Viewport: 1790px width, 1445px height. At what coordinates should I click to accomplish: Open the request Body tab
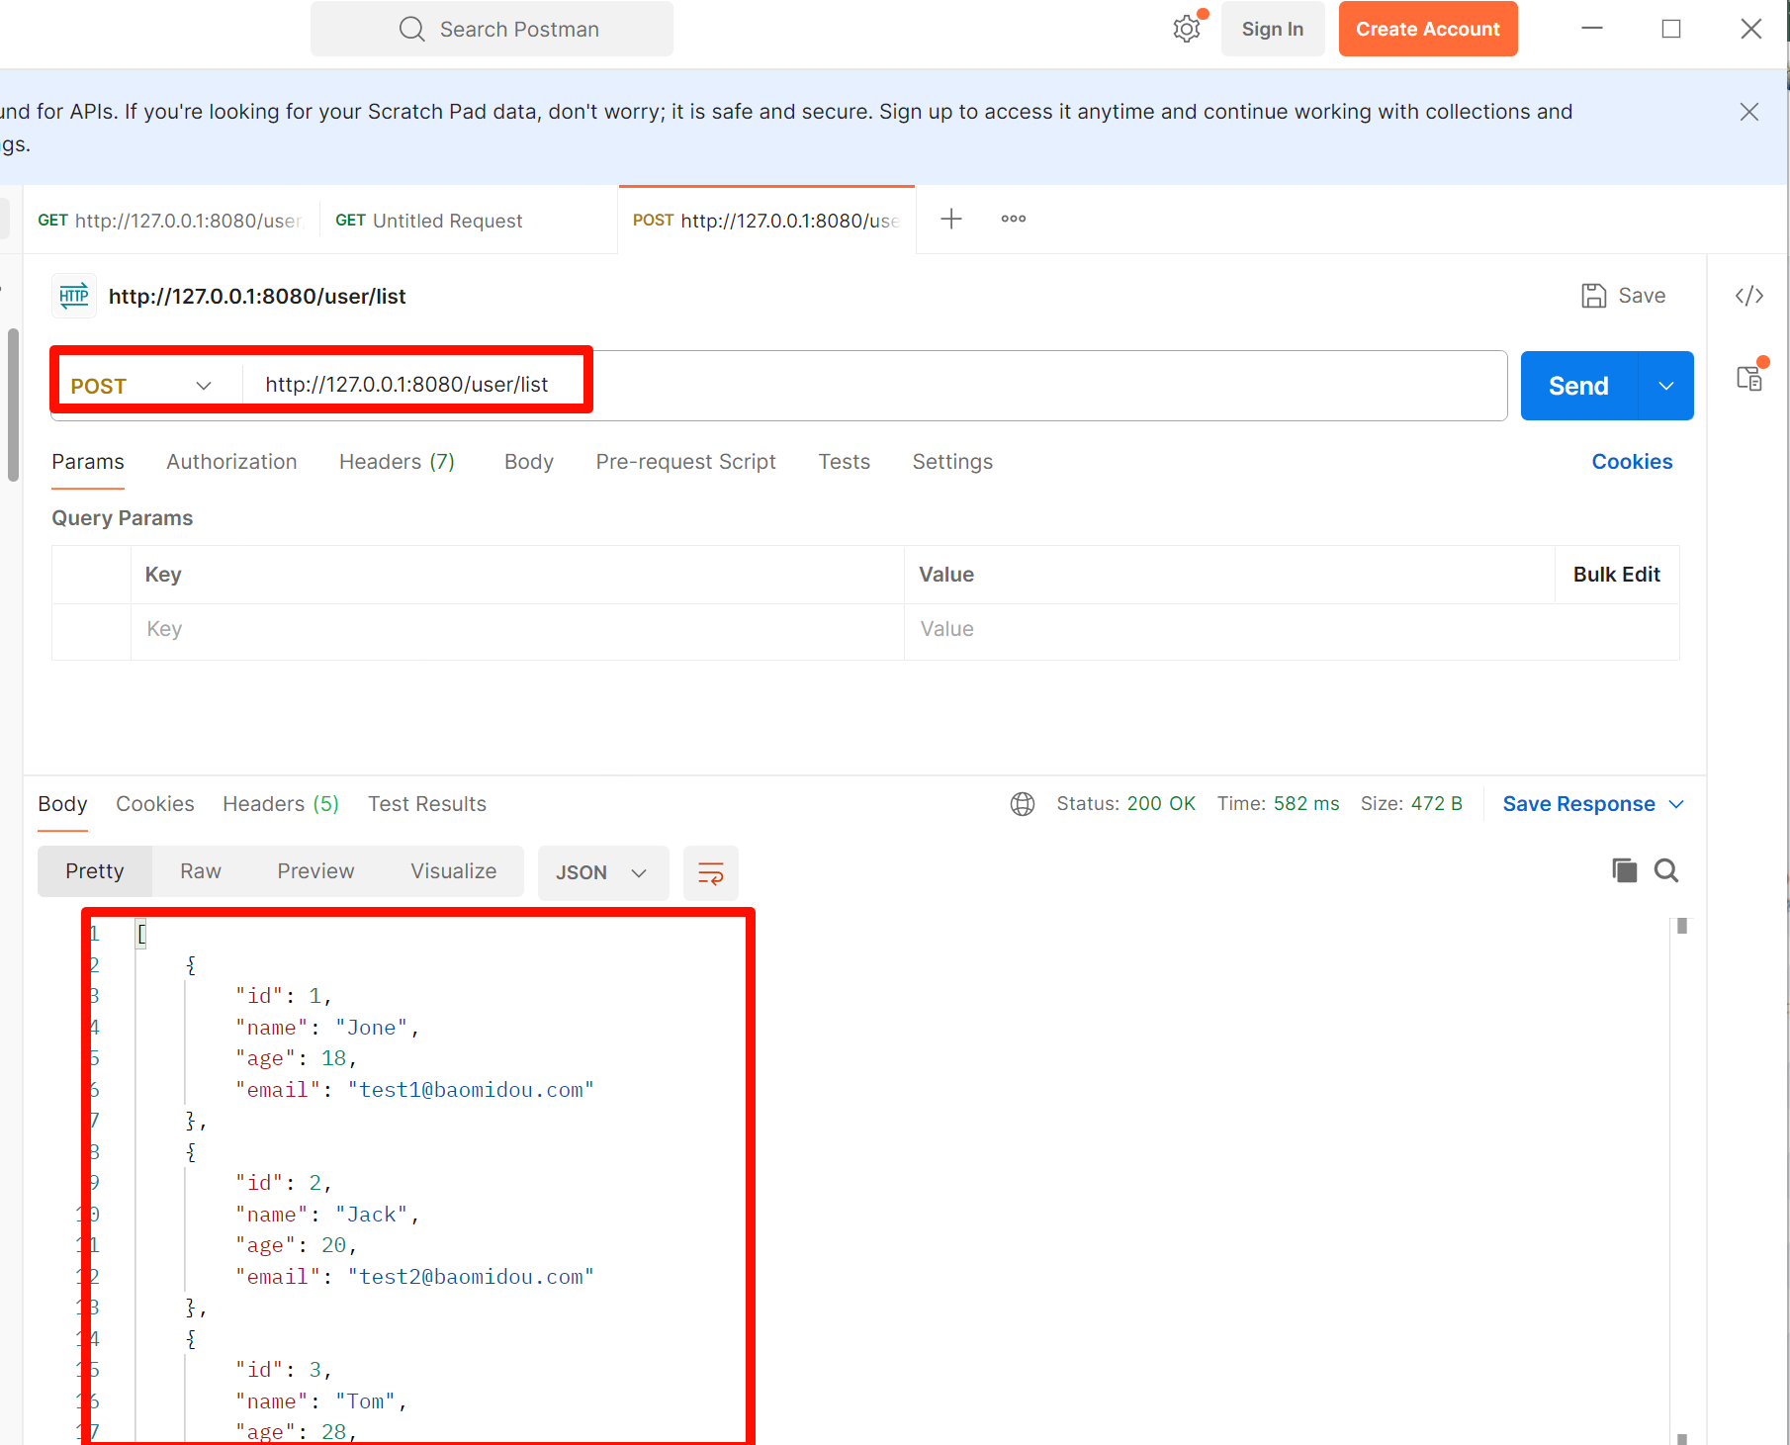click(528, 462)
